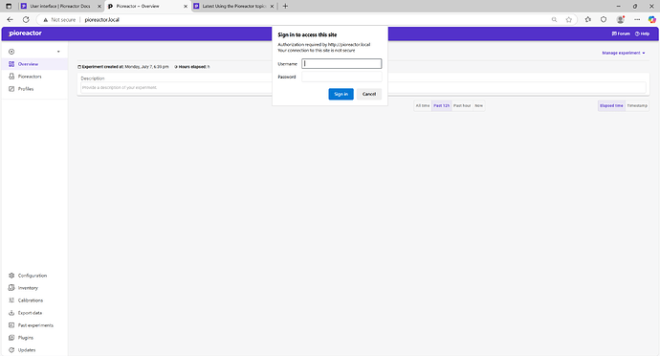Viewport: 660px width, 356px height.
Task: Switch to Latest Using the Pioreactor topics tab
Action: point(233,7)
